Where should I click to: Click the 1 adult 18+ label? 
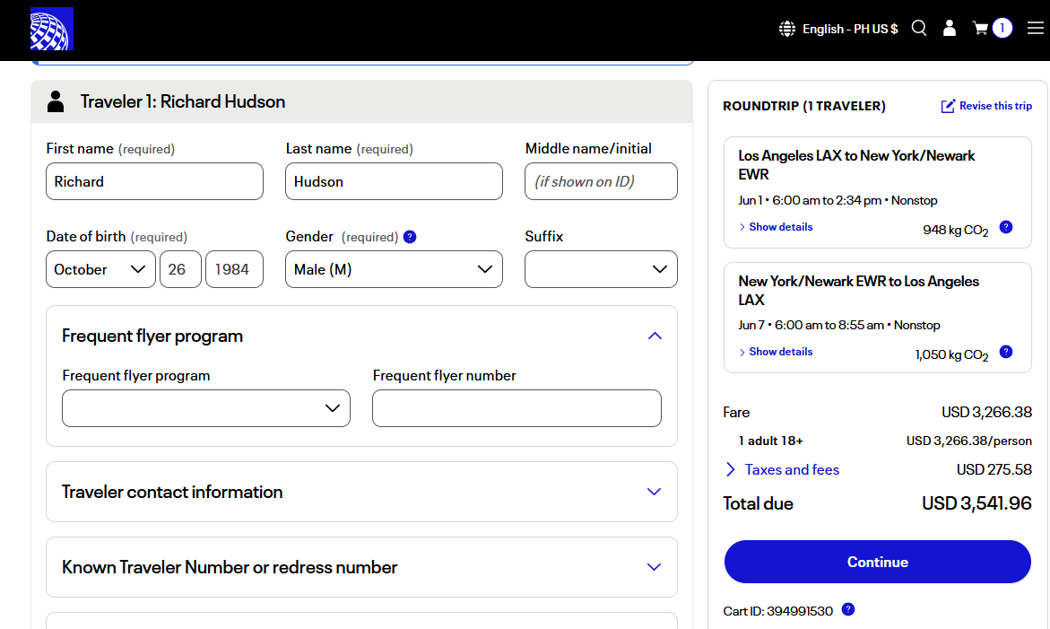771,441
